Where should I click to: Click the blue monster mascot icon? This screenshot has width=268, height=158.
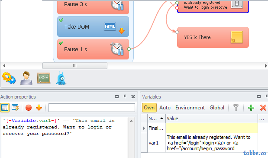tap(61, 79)
